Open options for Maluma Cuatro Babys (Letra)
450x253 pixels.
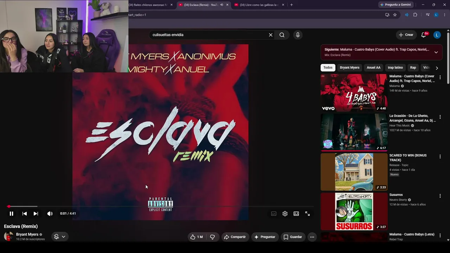[440, 235]
